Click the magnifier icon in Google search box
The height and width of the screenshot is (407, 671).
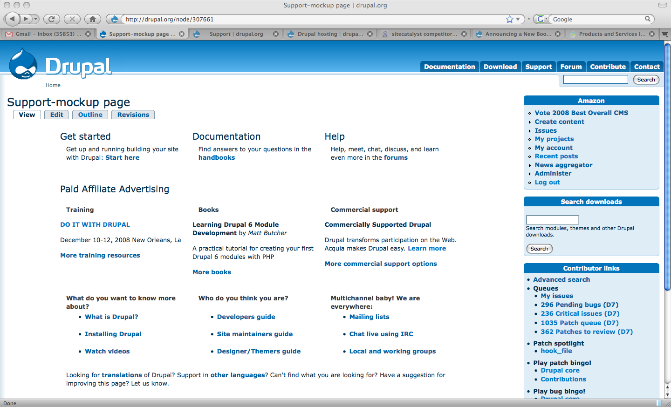click(x=648, y=19)
